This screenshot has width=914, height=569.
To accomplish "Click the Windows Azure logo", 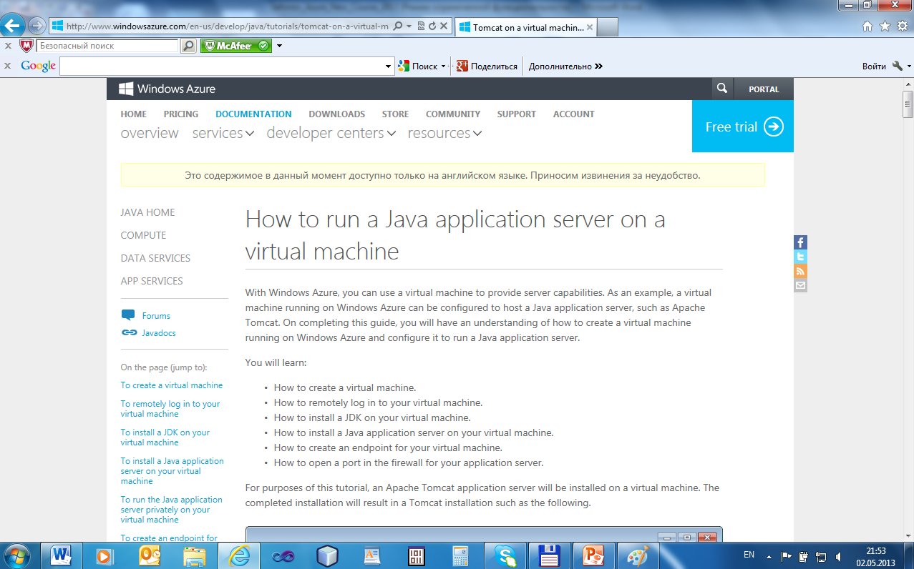I will point(167,89).
